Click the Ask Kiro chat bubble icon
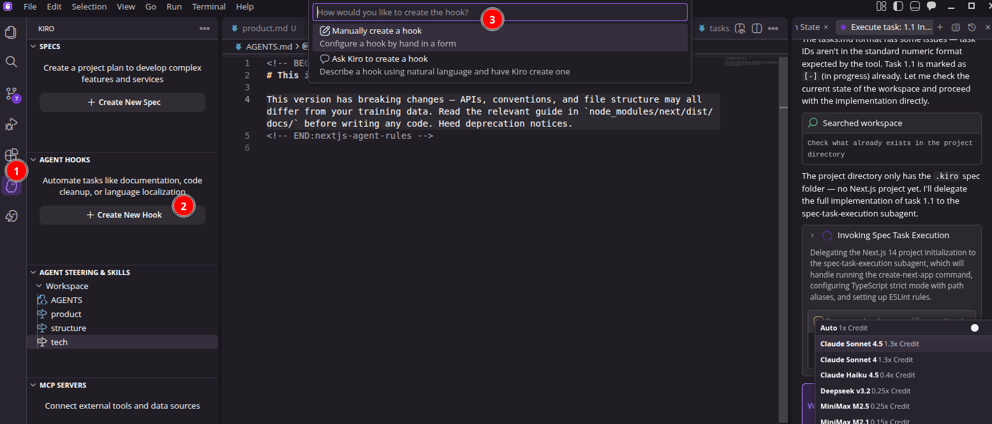The height and width of the screenshot is (424, 992). pyautogui.click(x=325, y=59)
